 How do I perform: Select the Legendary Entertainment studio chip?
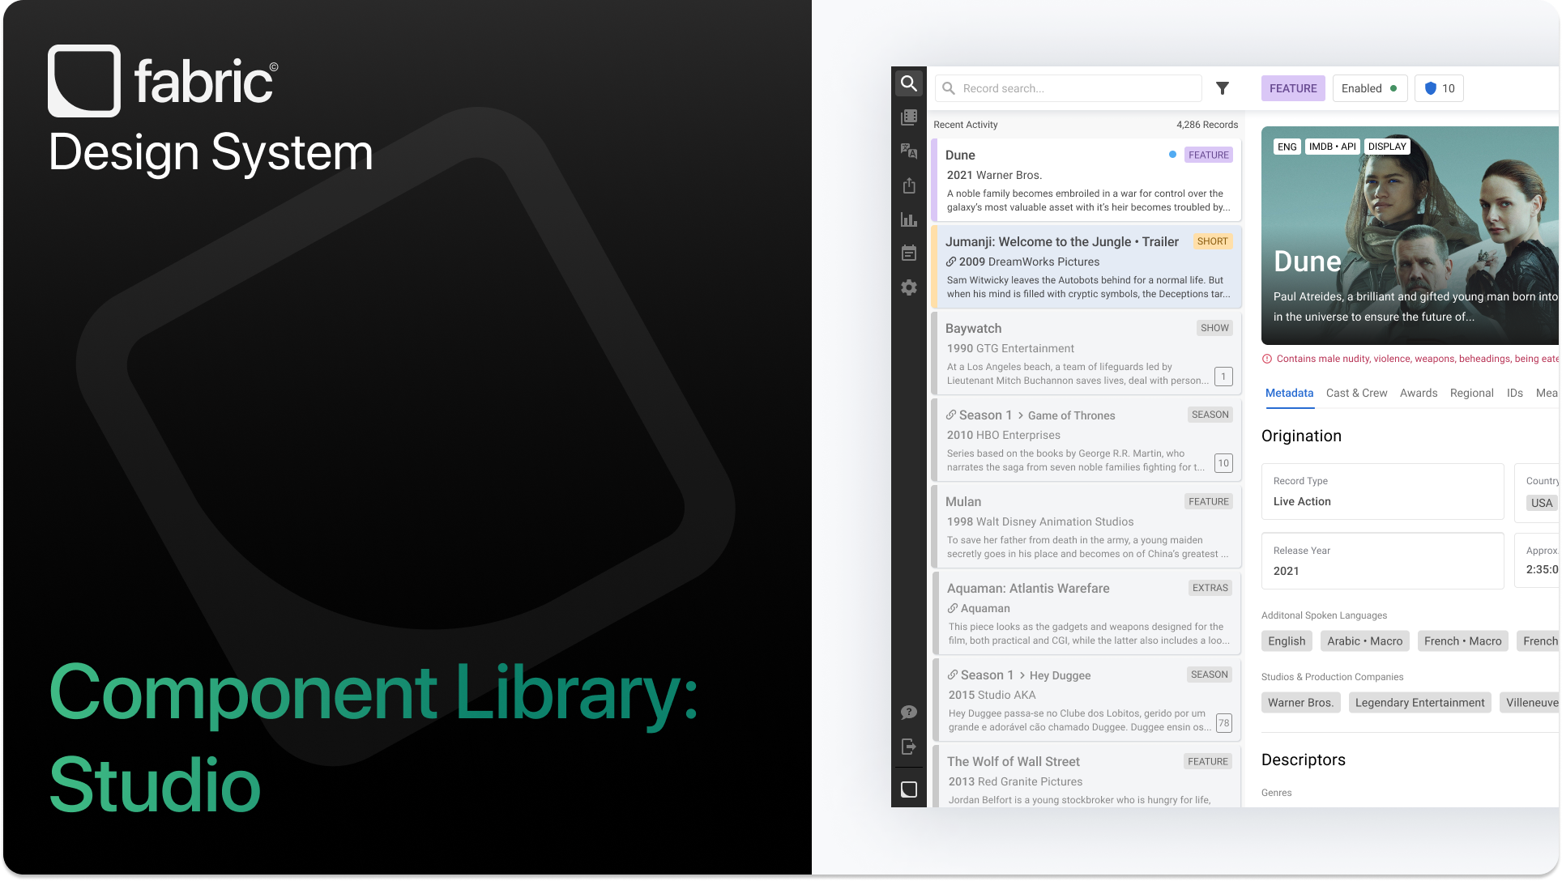pyautogui.click(x=1419, y=703)
